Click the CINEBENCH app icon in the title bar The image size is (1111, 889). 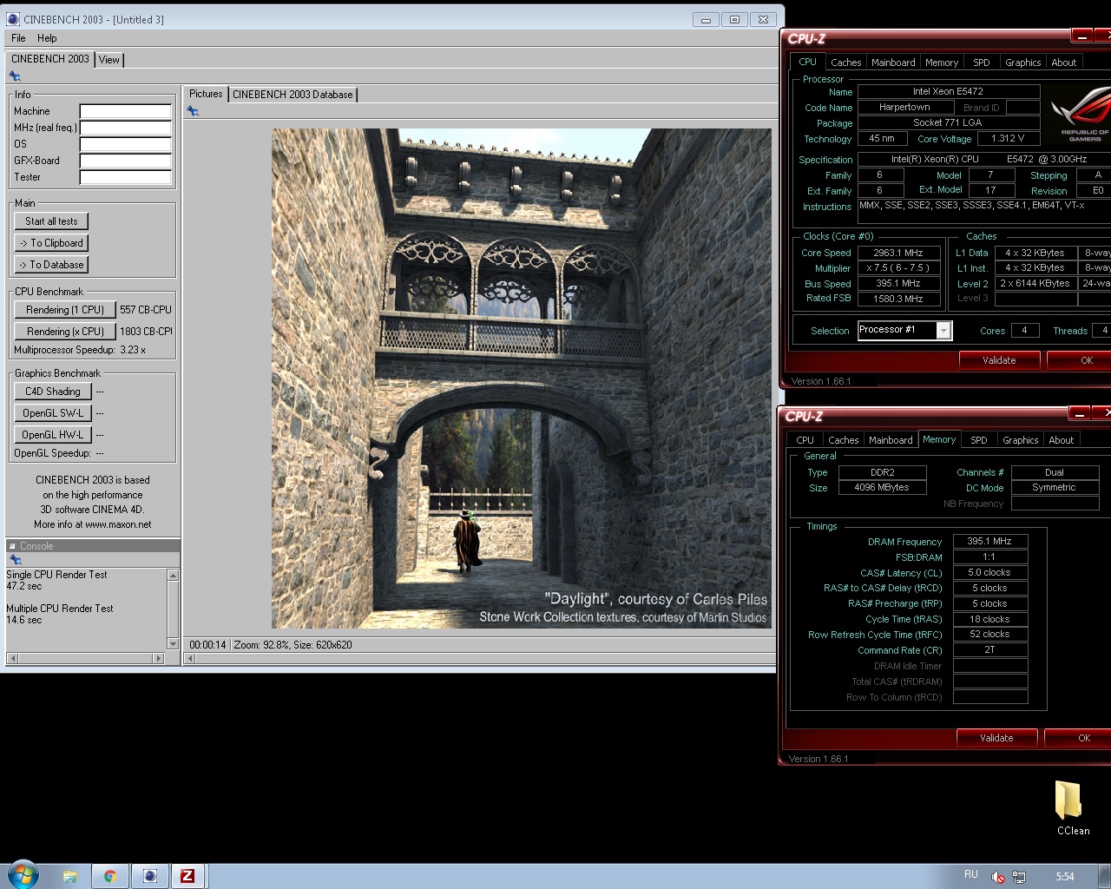pos(13,19)
